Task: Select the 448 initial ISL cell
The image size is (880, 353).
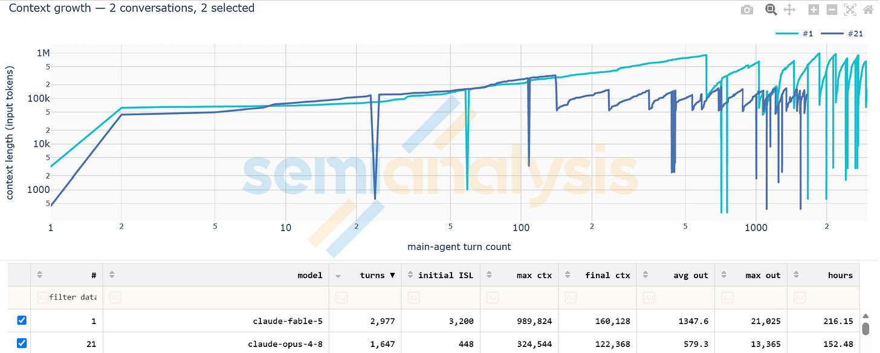Action: (441, 343)
